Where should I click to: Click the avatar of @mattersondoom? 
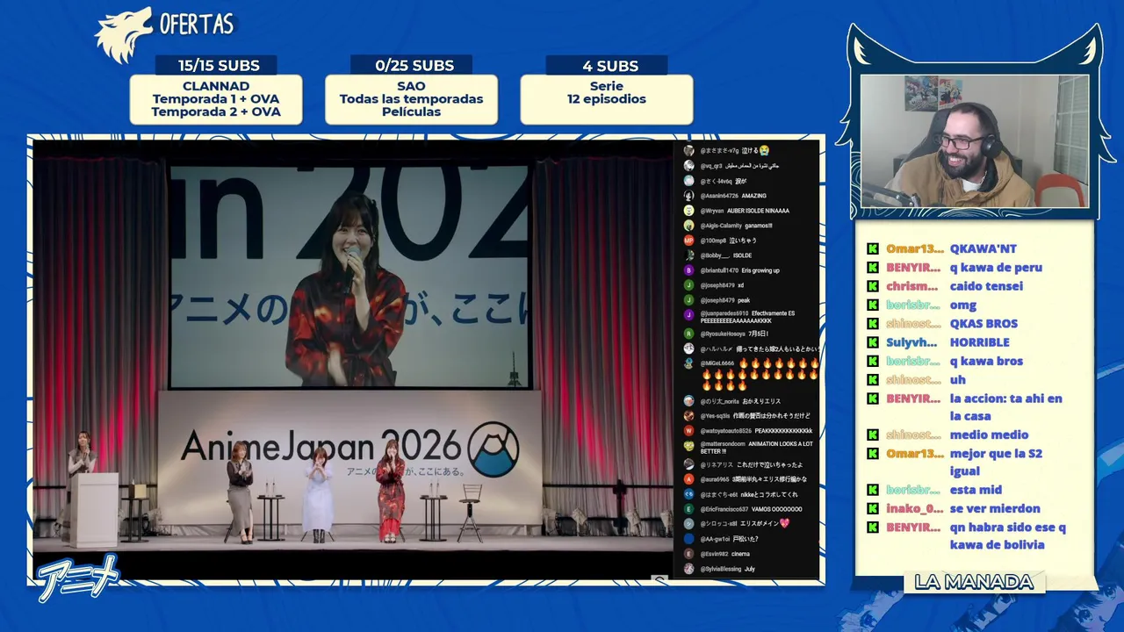[x=689, y=446]
